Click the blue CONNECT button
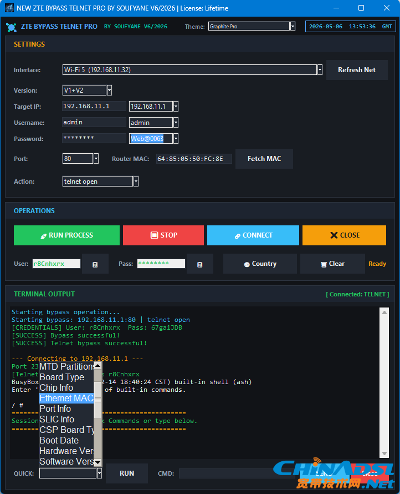This screenshot has width=400, height=494. (x=253, y=235)
